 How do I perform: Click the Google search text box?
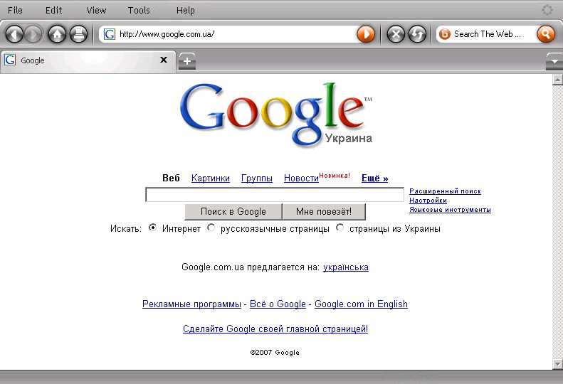click(275, 195)
